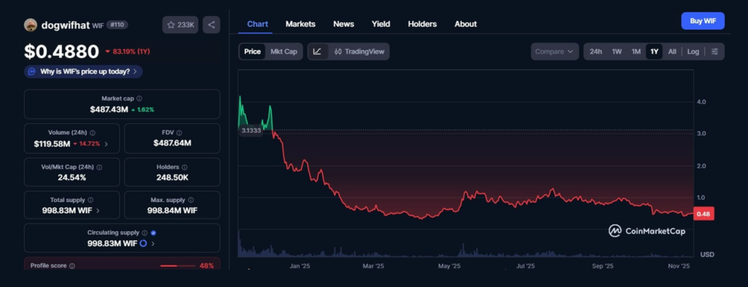
Task: Open the share icon button
Action: [211, 25]
